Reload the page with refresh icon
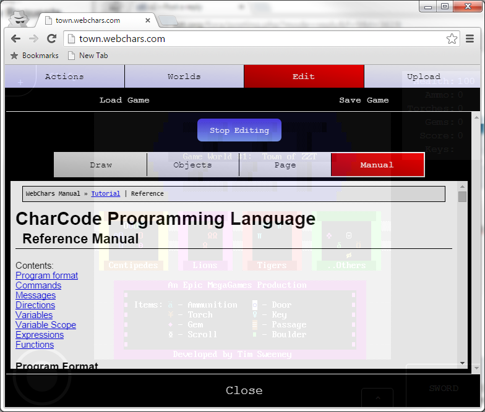Viewport: 485px width, 412px height. [x=52, y=39]
